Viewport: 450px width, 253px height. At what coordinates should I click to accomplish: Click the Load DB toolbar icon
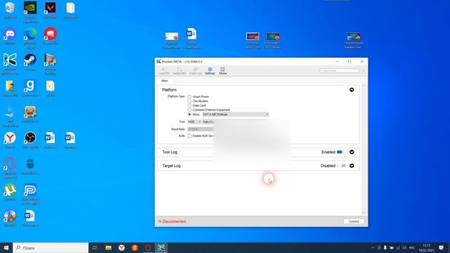pyautogui.click(x=164, y=71)
